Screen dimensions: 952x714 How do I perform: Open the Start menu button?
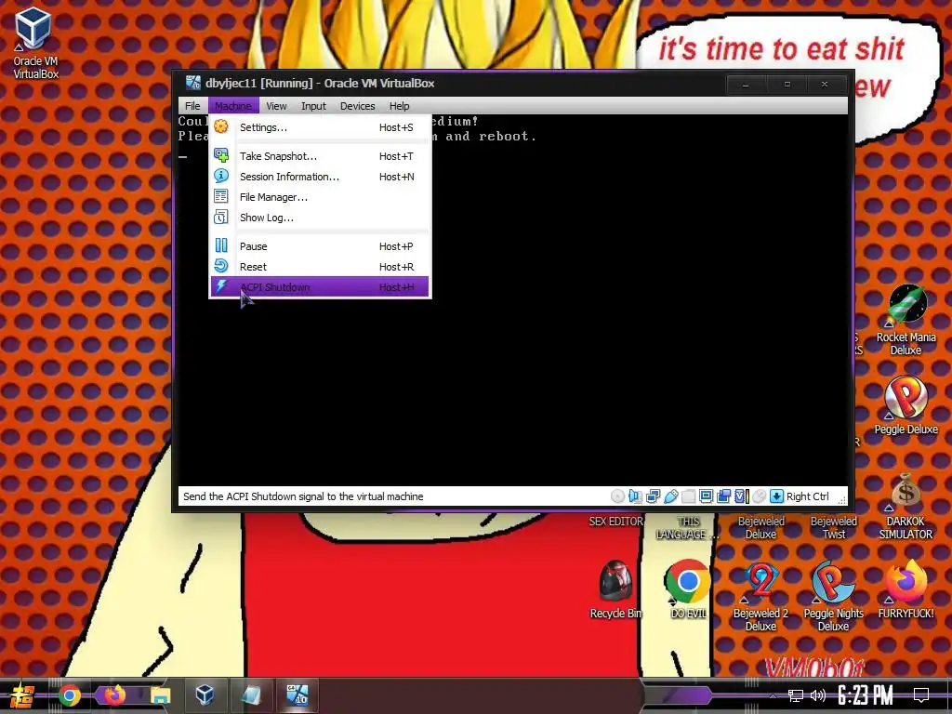click(22, 695)
